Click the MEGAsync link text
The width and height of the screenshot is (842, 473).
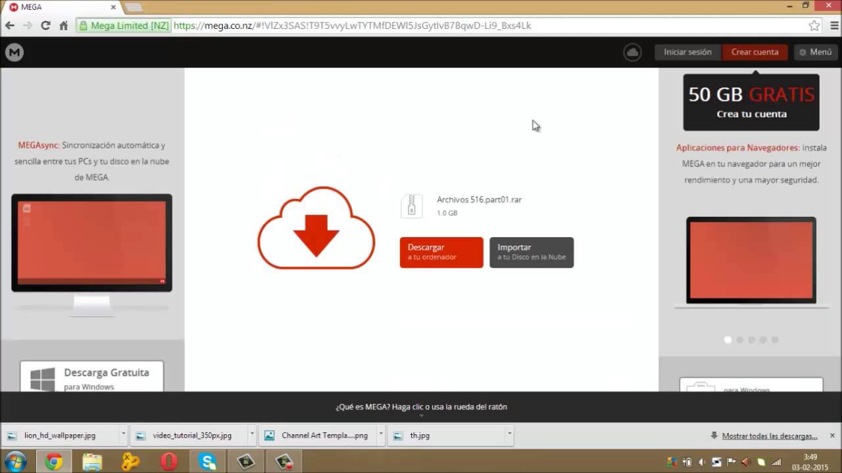pos(39,145)
